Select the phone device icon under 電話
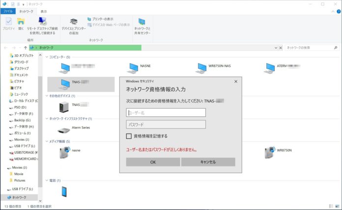The image size is (342, 210). point(64,191)
